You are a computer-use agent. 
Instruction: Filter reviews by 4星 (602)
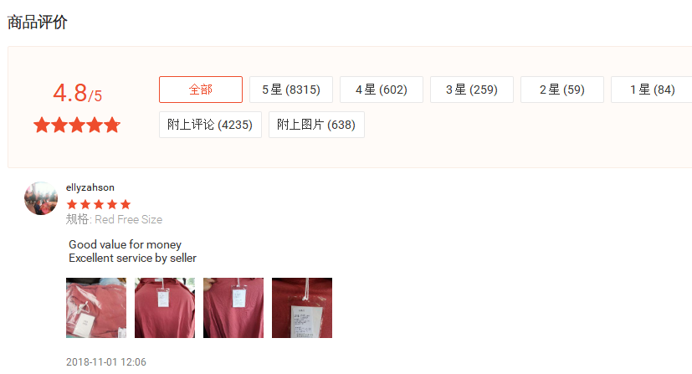[382, 90]
